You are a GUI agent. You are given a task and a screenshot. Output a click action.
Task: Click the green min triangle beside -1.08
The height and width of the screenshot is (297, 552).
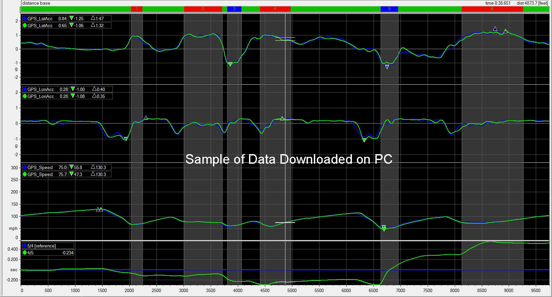(x=73, y=96)
